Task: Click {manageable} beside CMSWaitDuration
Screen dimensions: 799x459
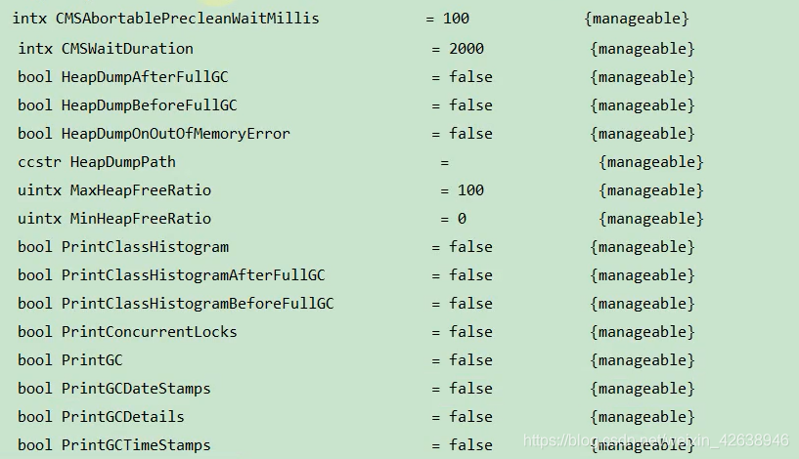Action: pos(643,49)
